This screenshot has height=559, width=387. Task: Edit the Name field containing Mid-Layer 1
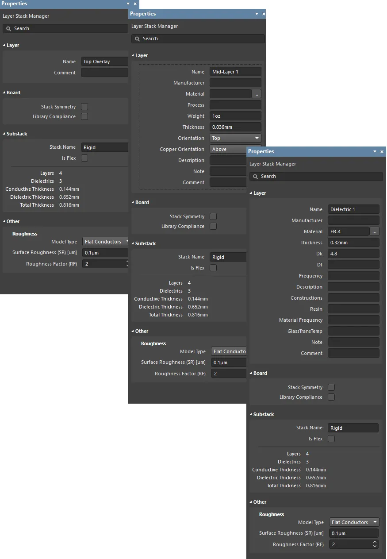(236, 72)
